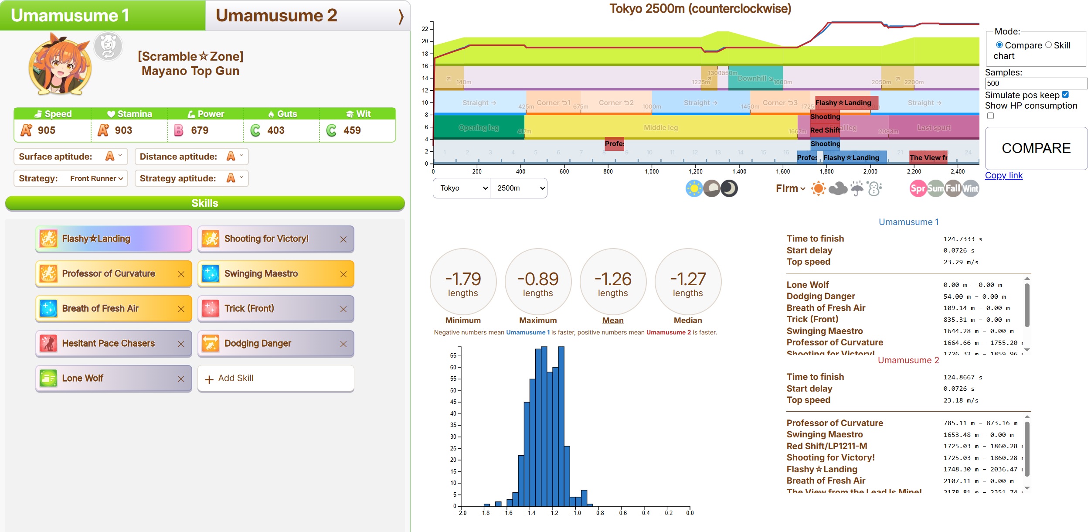Click the Samples input field
1091x532 pixels.
1036,83
